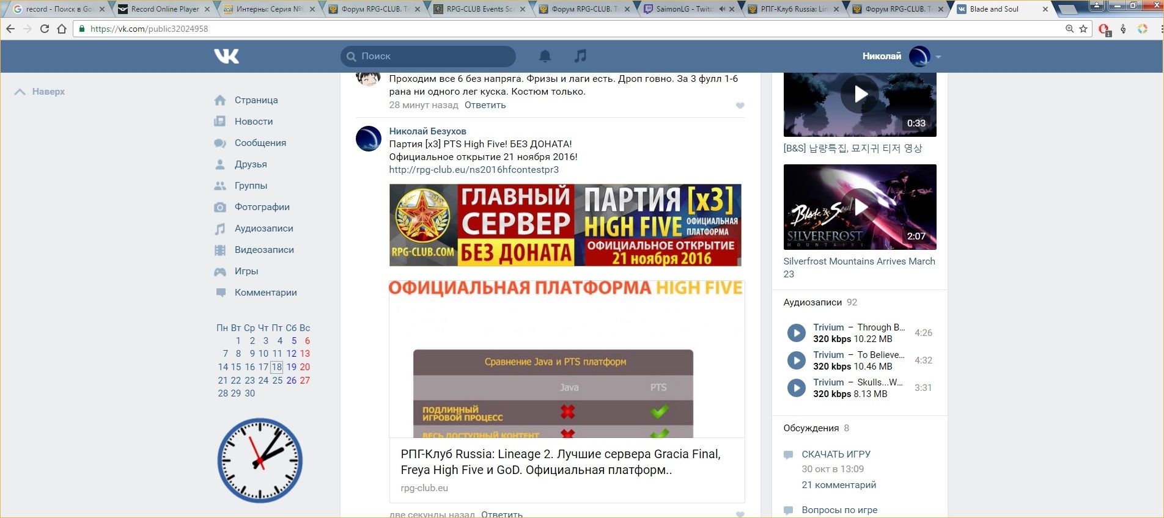Play Trivium – Skulls...W... track

[x=796, y=388]
